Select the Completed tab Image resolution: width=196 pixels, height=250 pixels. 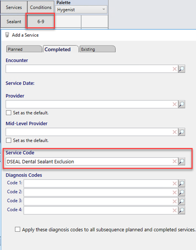coord(61,49)
